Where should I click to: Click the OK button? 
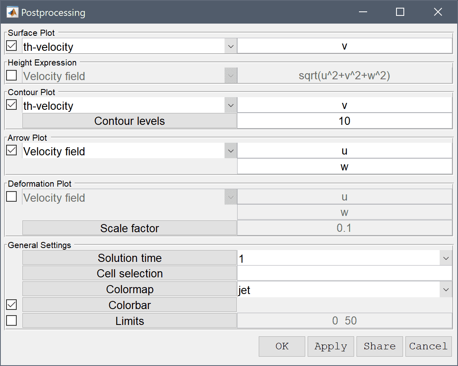(x=282, y=346)
